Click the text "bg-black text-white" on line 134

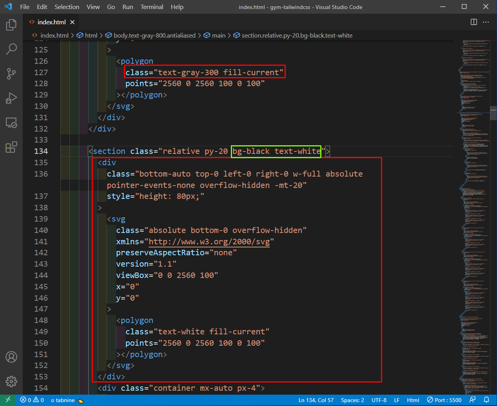[277, 151]
